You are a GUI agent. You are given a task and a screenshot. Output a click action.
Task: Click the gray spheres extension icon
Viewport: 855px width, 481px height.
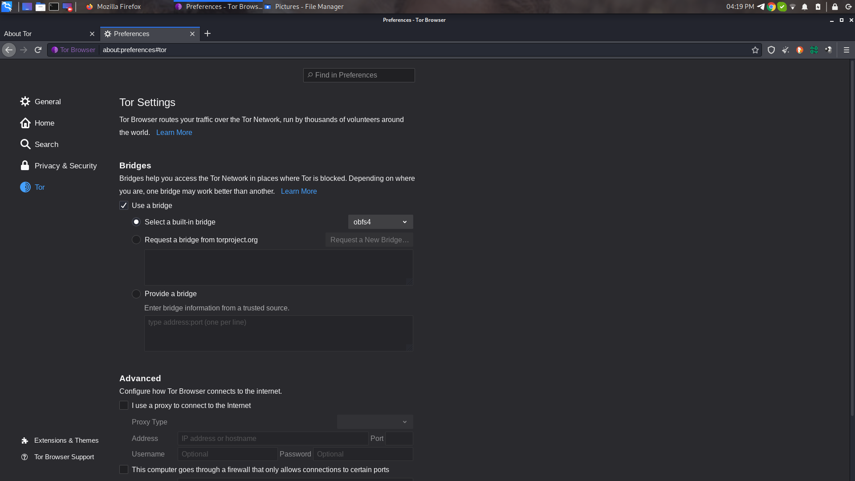pos(828,50)
